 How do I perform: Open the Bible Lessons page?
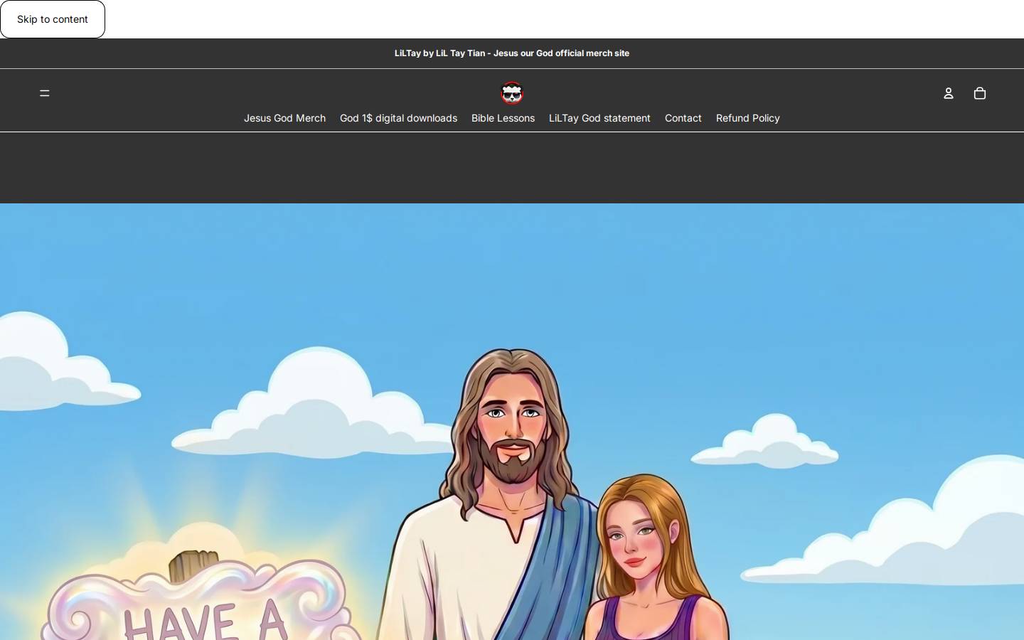[x=503, y=118]
